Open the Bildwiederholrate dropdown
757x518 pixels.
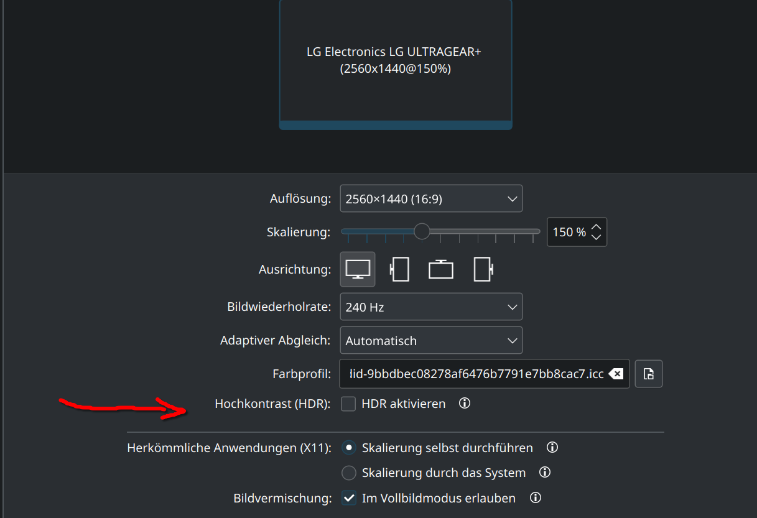coord(431,307)
